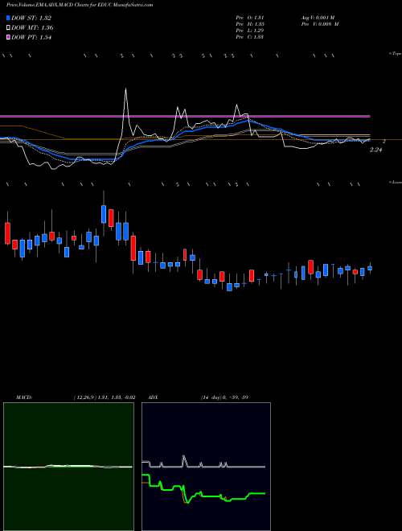402x531 pixels.
Task: Select the 'DOW ST: 1.32' legend text
Action: (x=31, y=18)
